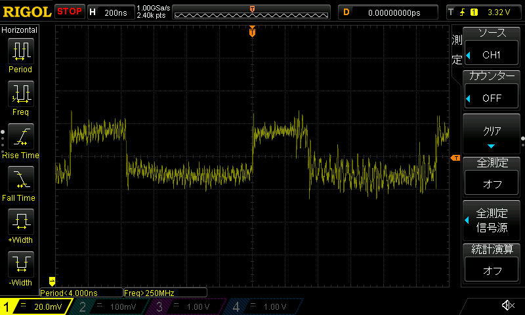Click the Period<4.000ns measurement result
Image resolution: width=525 pixels, height=315 pixels.
coord(81,293)
